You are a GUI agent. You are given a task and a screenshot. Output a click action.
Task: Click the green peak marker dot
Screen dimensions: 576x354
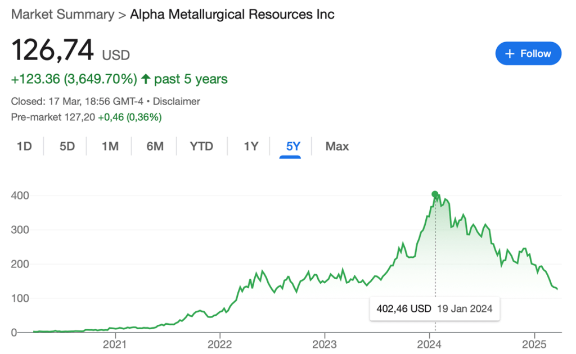point(435,194)
